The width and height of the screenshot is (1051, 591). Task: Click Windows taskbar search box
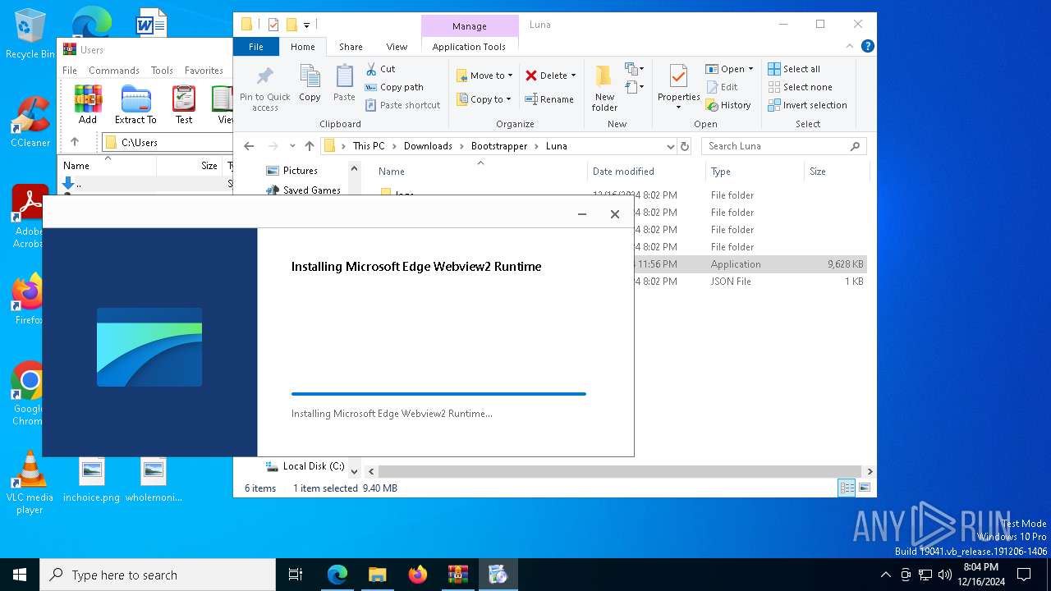pyautogui.click(x=158, y=575)
